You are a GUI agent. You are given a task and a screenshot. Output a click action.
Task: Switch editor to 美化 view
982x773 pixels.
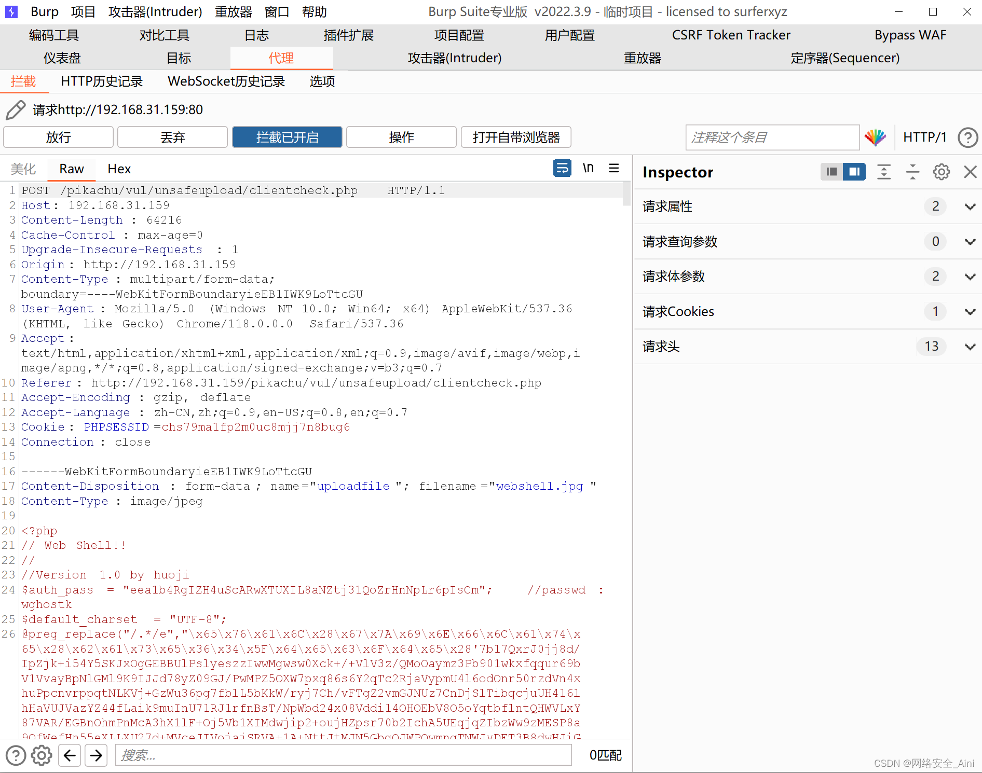point(23,169)
